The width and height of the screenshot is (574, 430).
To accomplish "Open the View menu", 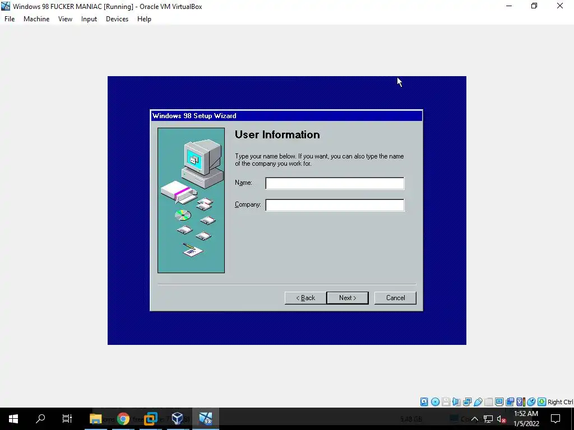I will 65,19.
